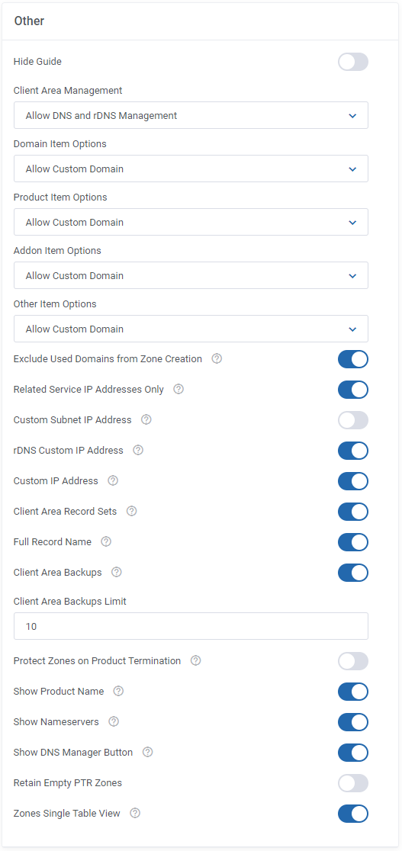Focus the Client Area Backups Limit field
The height and width of the screenshot is (851, 402).
point(191,626)
